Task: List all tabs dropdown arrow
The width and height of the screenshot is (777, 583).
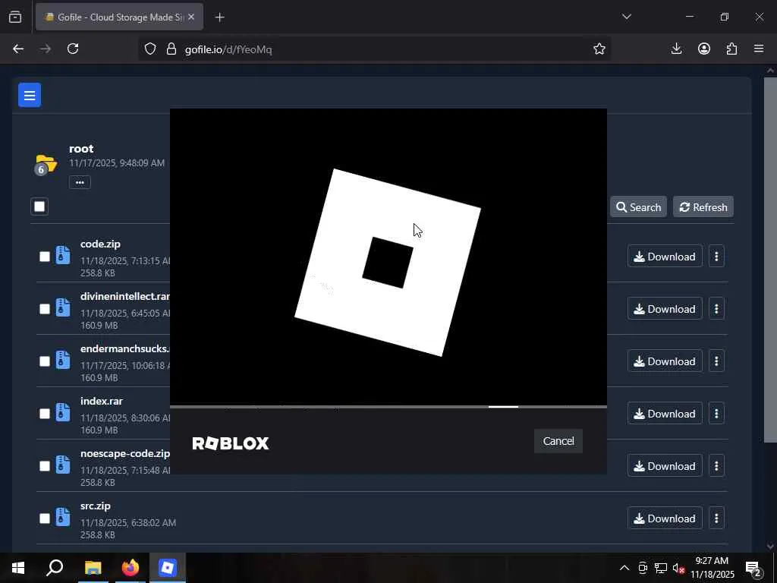Action: (626, 17)
